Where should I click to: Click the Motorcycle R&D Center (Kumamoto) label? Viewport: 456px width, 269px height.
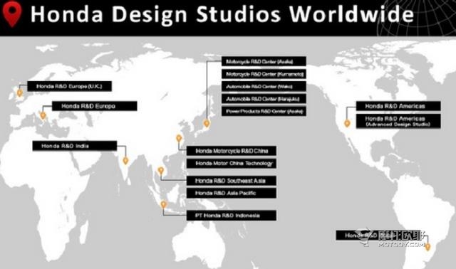tap(264, 74)
